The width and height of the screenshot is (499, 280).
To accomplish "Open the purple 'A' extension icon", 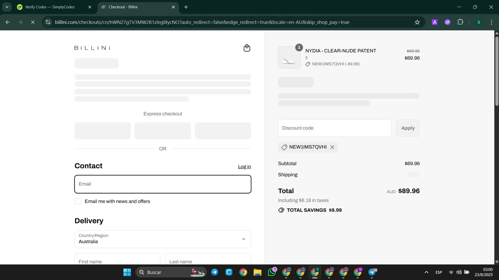I will pyautogui.click(x=434, y=22).
